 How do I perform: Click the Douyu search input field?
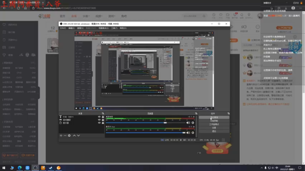(x=192, y=16)
